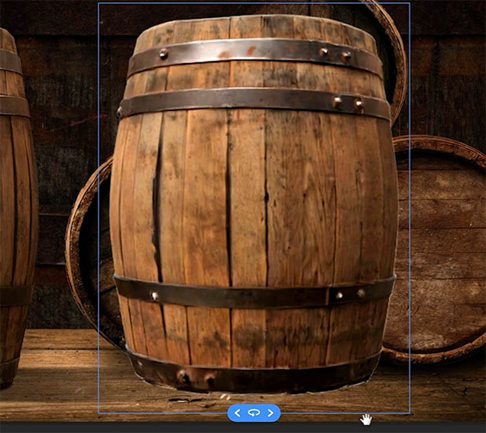The image size is (486, 433).
Task: Click the bottom metal hoop of center barrel
Action: click(x=253, y=373)
